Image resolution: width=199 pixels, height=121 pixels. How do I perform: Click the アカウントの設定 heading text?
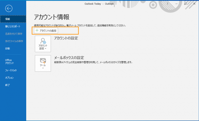(x=66, y=38)
